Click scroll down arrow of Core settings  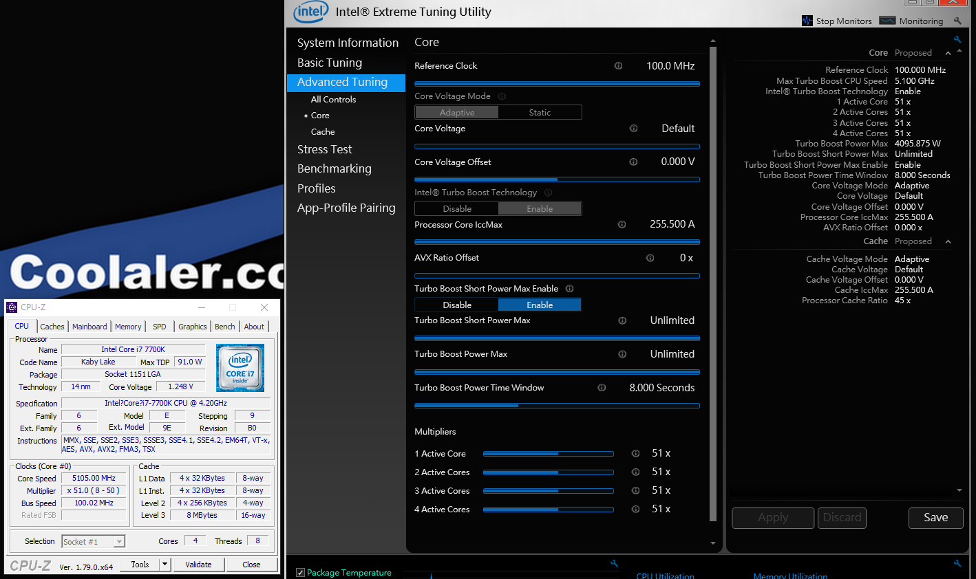coord(713,543)
